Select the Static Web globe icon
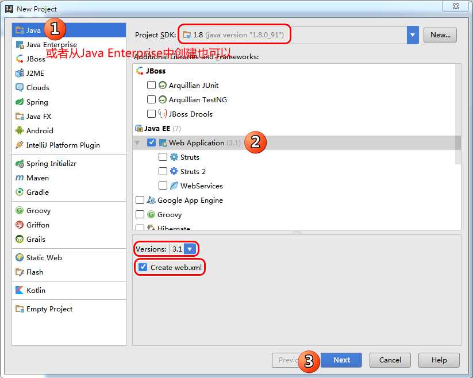The width and height of the screenshot is (473, 378). [x=20, y=258]
